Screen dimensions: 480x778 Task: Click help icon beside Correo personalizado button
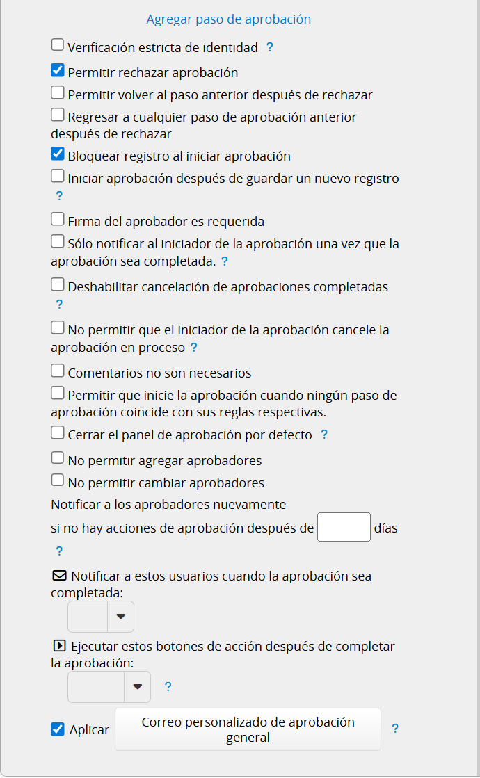[395, 729]
